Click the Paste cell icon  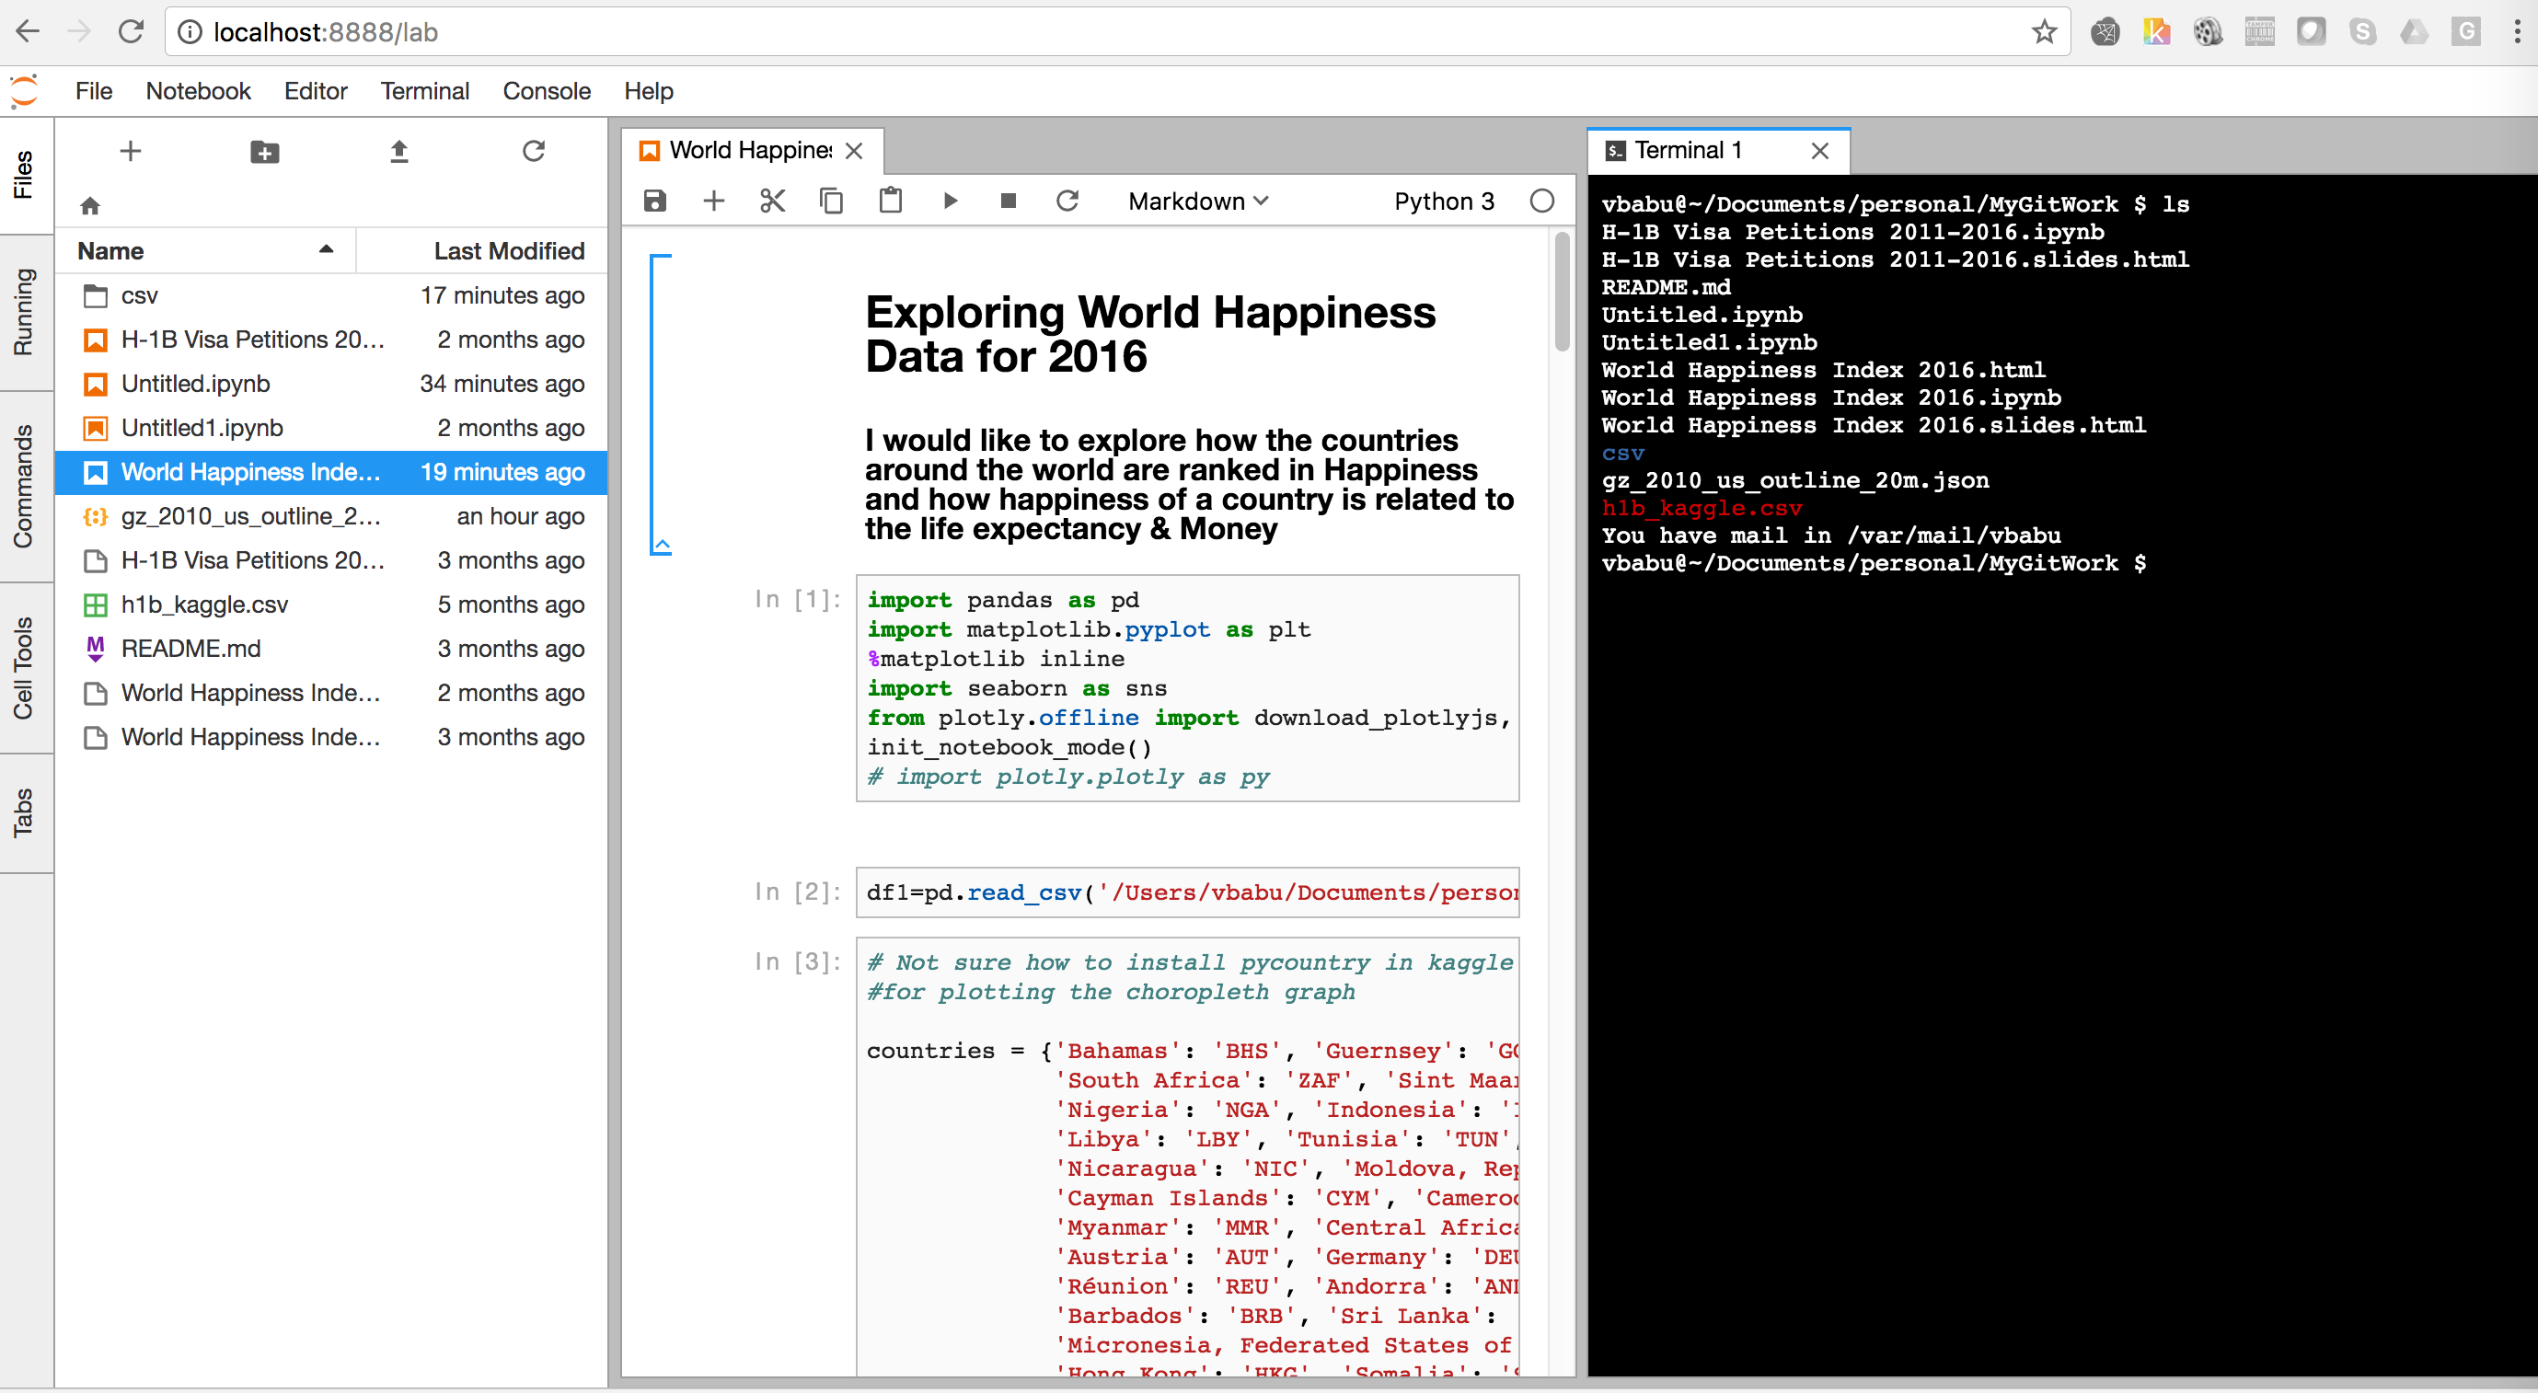(x=890, y=201)
